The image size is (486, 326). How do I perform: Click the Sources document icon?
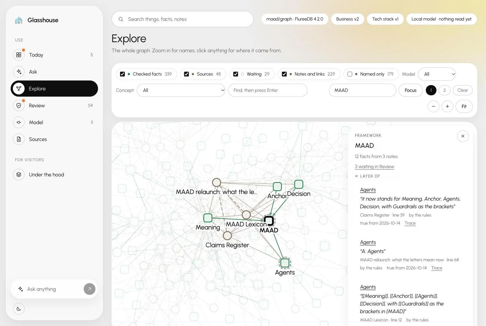(x=19, y=139)
